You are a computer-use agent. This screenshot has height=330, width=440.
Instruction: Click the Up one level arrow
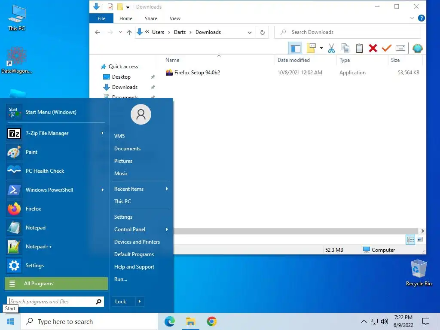point(129,32)
